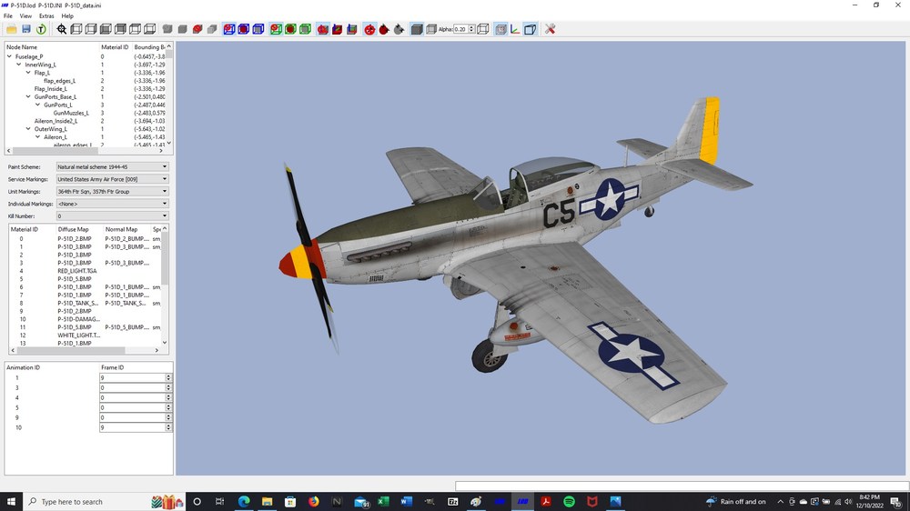Collapse the InnerWing_L node
The image size is (910, 511).
pos(18,65)
